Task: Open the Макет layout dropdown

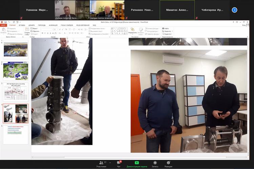Action: click(35, 28)
